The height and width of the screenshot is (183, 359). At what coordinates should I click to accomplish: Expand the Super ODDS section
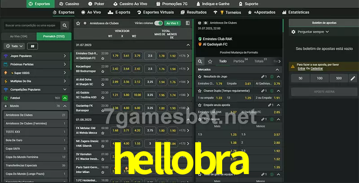point(36,73)
